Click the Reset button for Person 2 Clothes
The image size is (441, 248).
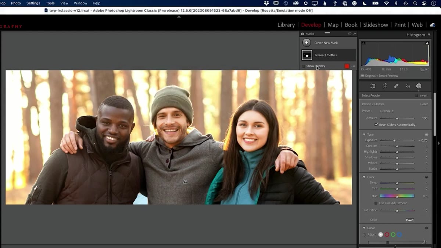424,104
